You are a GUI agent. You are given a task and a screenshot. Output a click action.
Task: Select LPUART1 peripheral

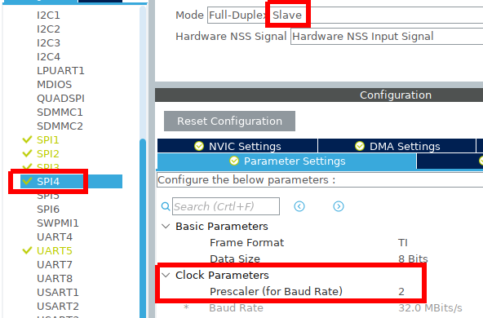[60, 70]
